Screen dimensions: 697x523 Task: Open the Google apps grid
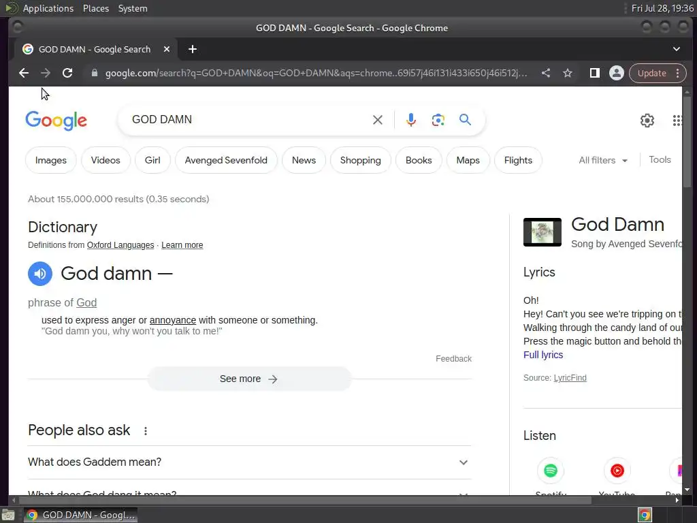(x=677, y=120)
